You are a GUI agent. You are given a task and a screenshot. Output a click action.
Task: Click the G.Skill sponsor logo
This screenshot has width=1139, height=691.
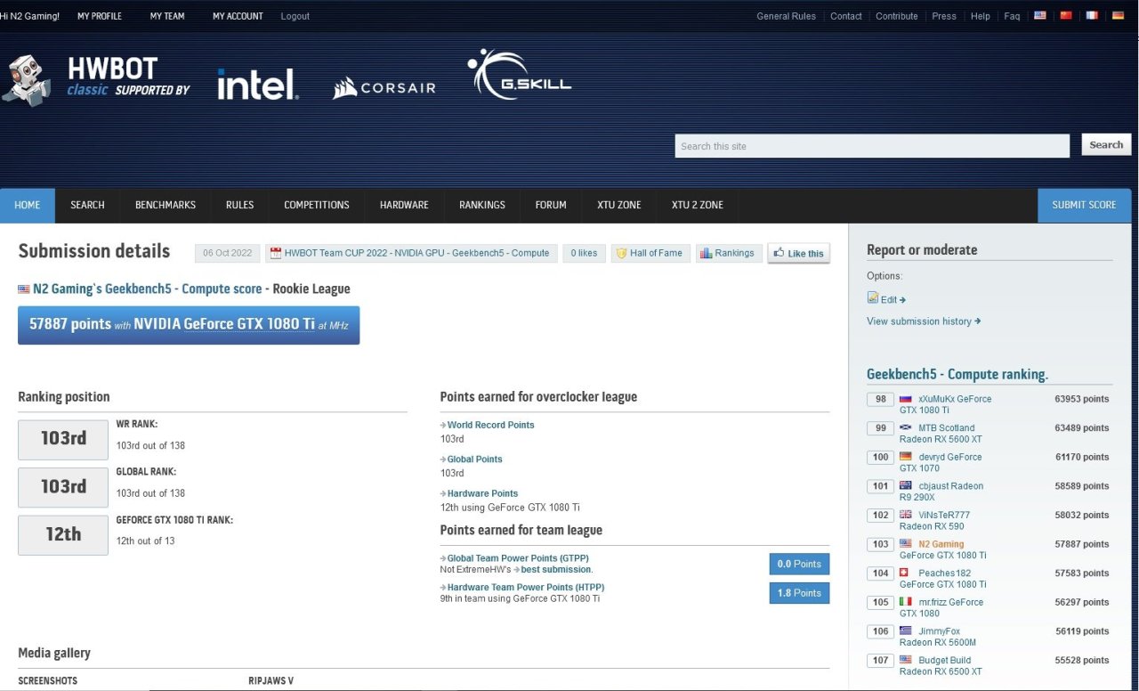tap(520, 76)
